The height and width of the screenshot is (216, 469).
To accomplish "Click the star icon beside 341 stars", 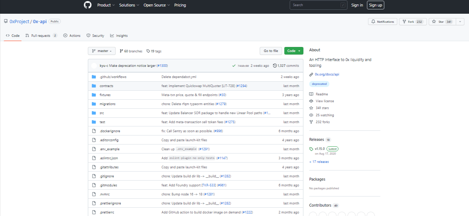I will pos(311,108).
